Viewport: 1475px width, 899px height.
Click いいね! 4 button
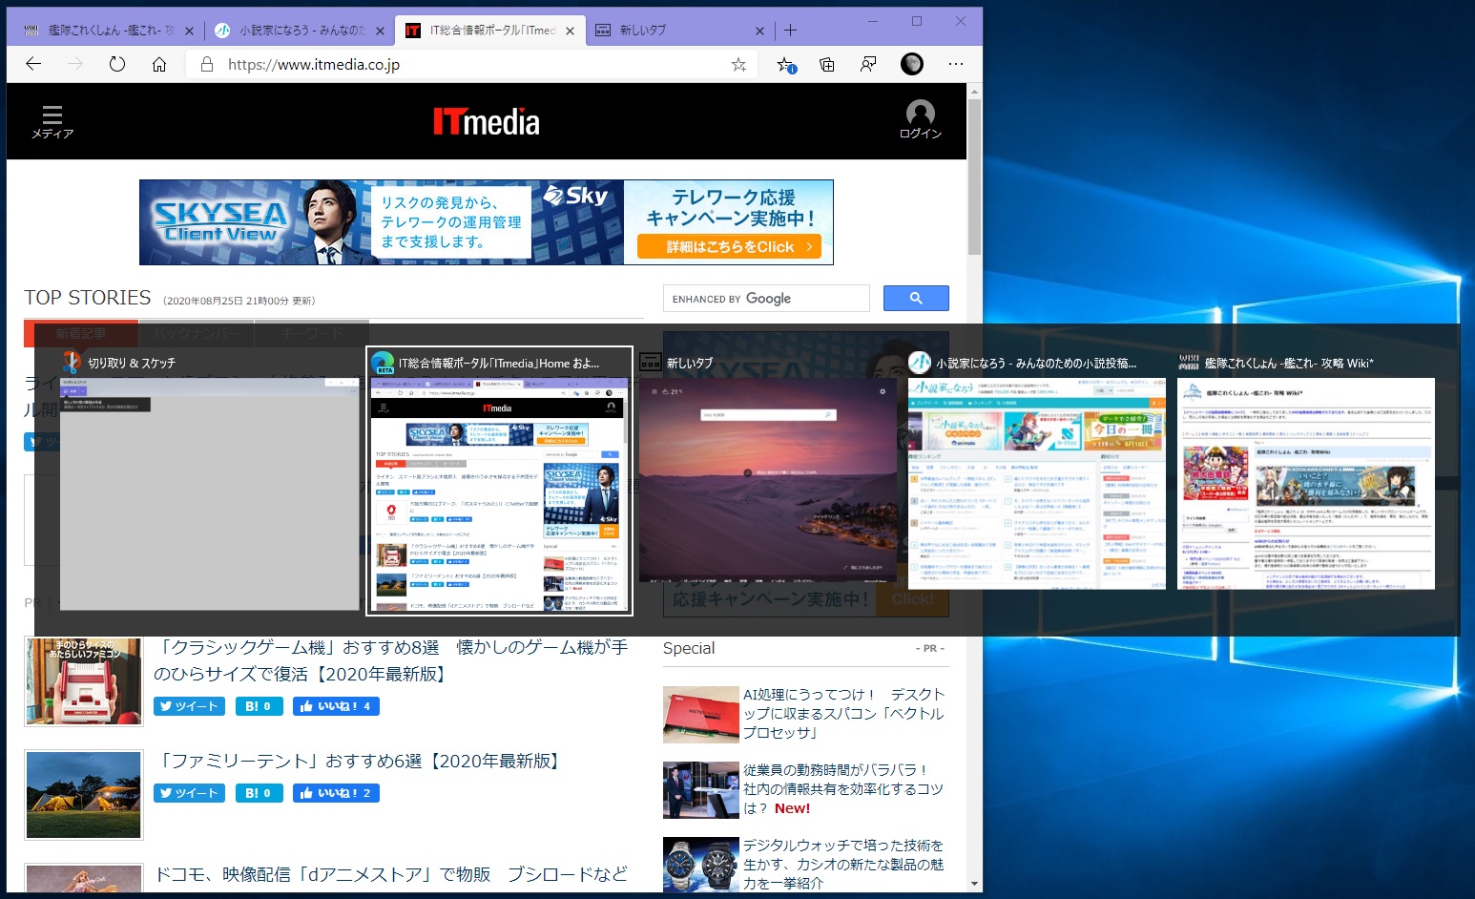tap(336, 706)
